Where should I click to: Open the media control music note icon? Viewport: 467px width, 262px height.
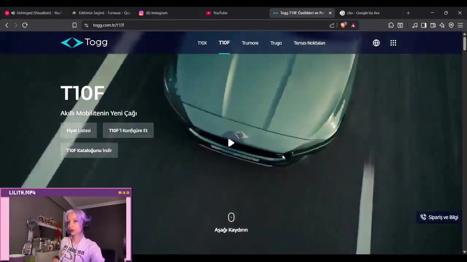pos(415,25)
